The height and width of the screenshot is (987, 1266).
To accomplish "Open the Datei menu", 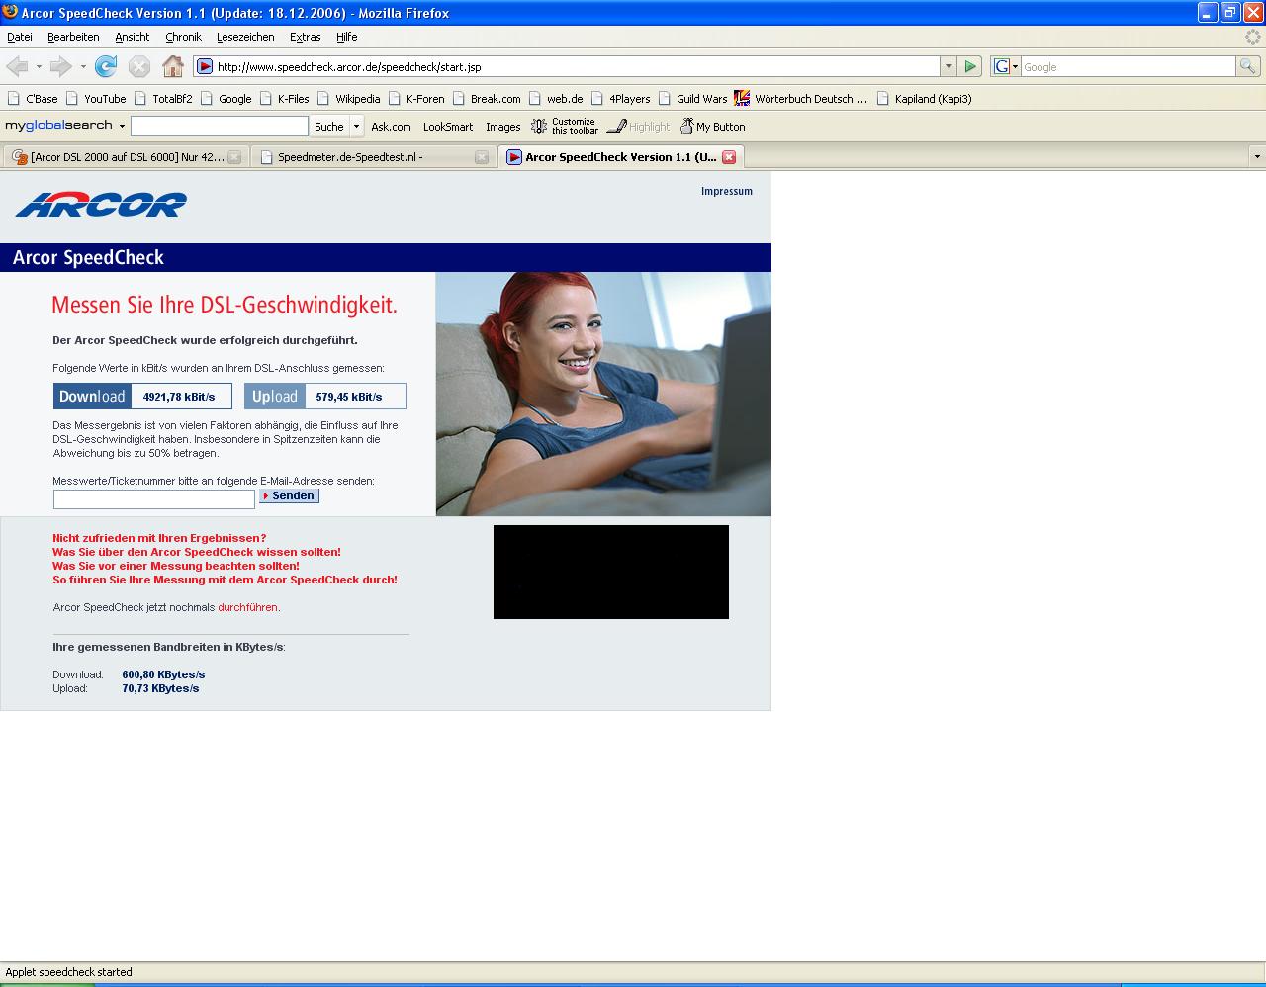I will coord(20,37).
